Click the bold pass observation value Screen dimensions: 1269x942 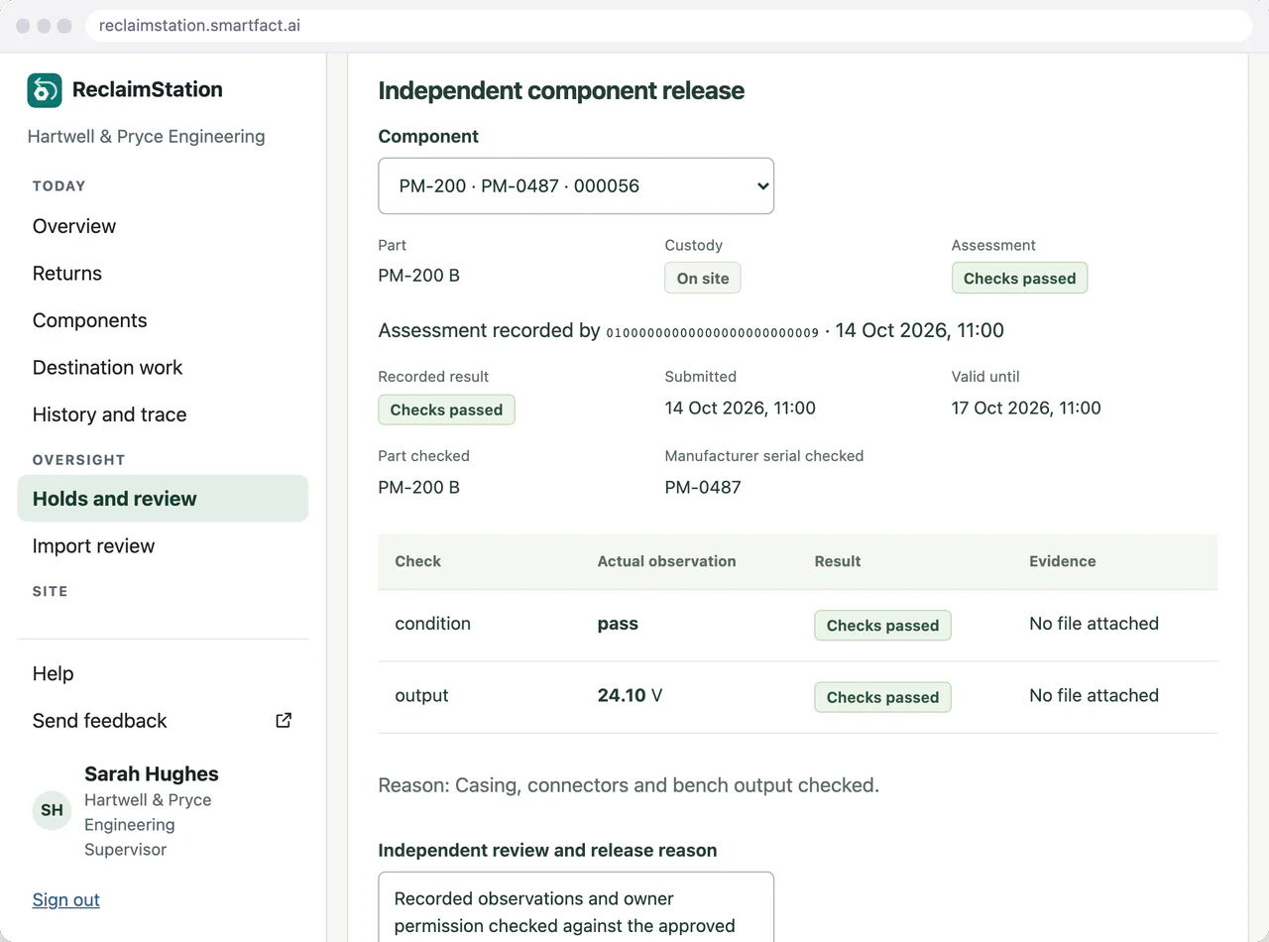[x=618, y=624]
